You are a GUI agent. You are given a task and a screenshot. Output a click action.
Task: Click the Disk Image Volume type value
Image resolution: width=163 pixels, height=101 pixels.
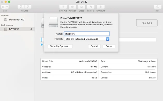coord(147,61)
